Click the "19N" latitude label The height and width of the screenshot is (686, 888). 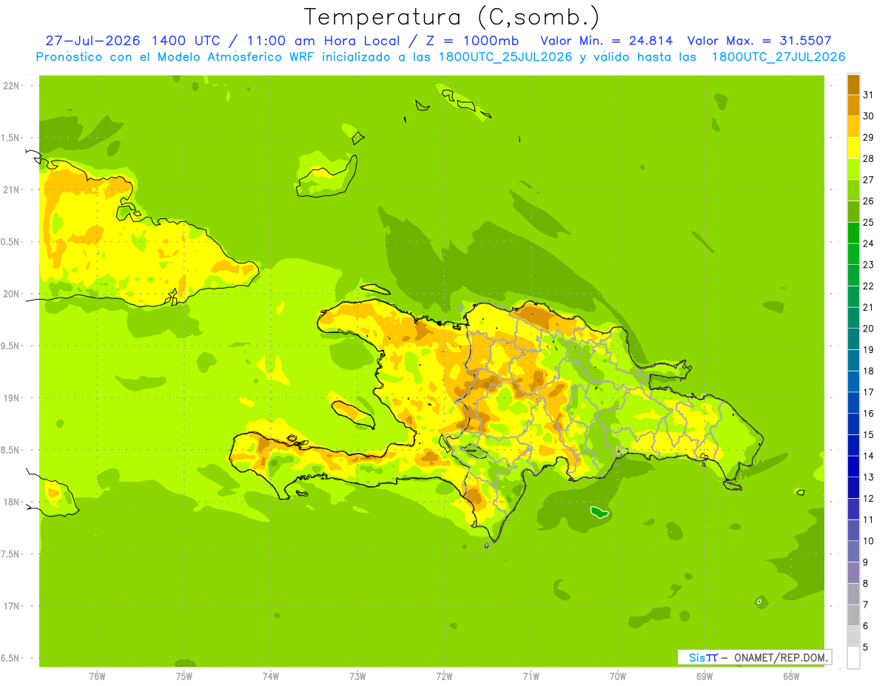pos(13,397)
